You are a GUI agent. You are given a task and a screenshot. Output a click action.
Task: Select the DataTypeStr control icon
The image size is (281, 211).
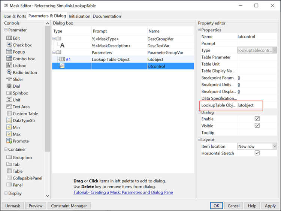click(x=9, y=120)
